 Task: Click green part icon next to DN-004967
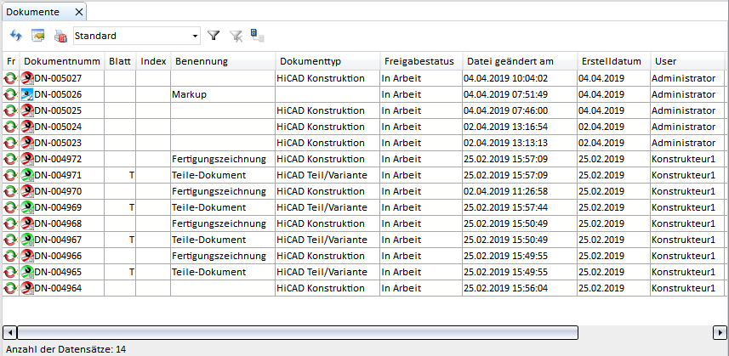click(27, 240)
